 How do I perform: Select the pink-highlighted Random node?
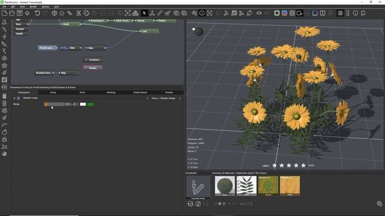tap(93, 68)
